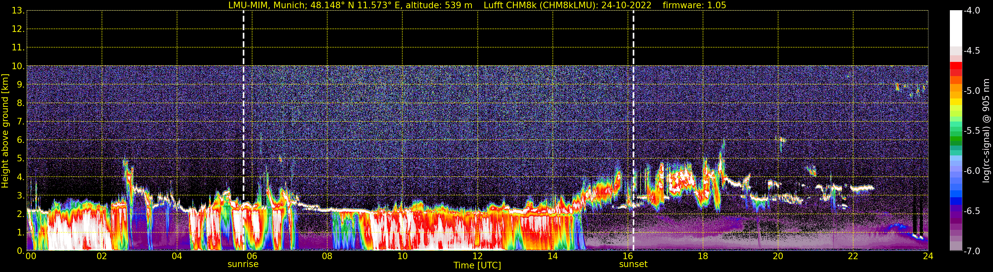The height and width of the screenshot is (272, 993).
Task: Click the time axis tick label "18"
Action: (x=703, y=256)
